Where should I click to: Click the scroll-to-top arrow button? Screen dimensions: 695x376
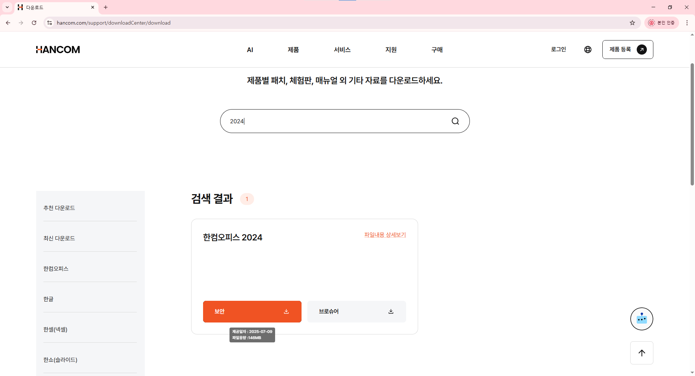point(642,353)
